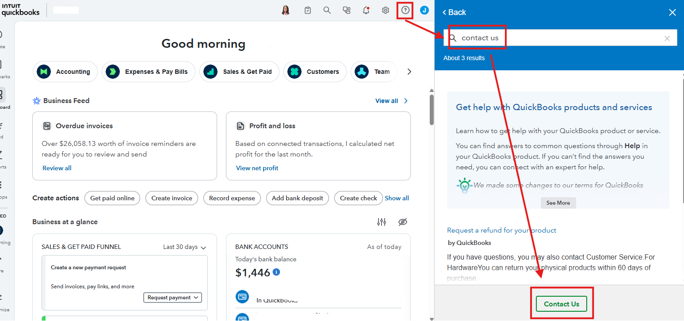The height and width of the screenshot is (321, 684).
Task: Open the Help question mark icon
Action: coord(405,10)
